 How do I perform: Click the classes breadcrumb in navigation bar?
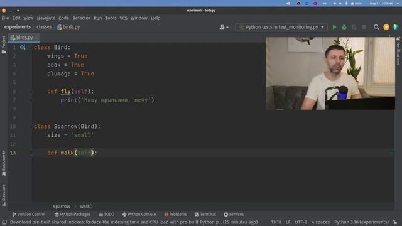click(44, 27)
